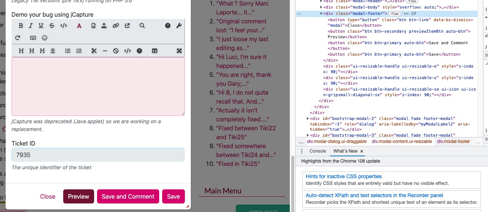Screen dimensions: 488x212
Task: Toggle bold formatting in editor toolbar
Action: [21, 26]
